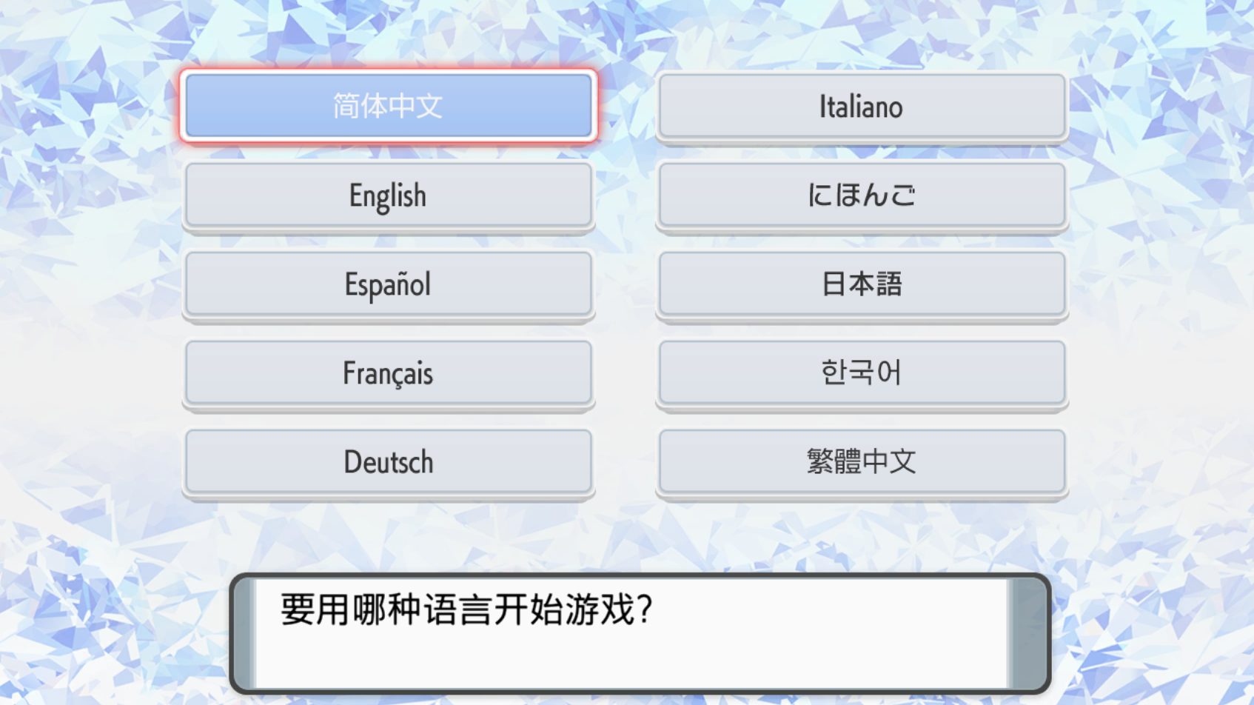Choose English as the game language
The image size is (1254, 705).
pos(388,196)
